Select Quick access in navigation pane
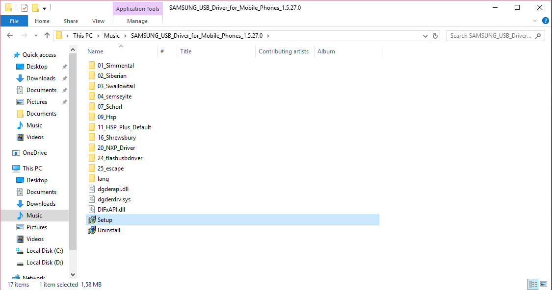Screen dimensions: 552x290 [x=39, y=55]
